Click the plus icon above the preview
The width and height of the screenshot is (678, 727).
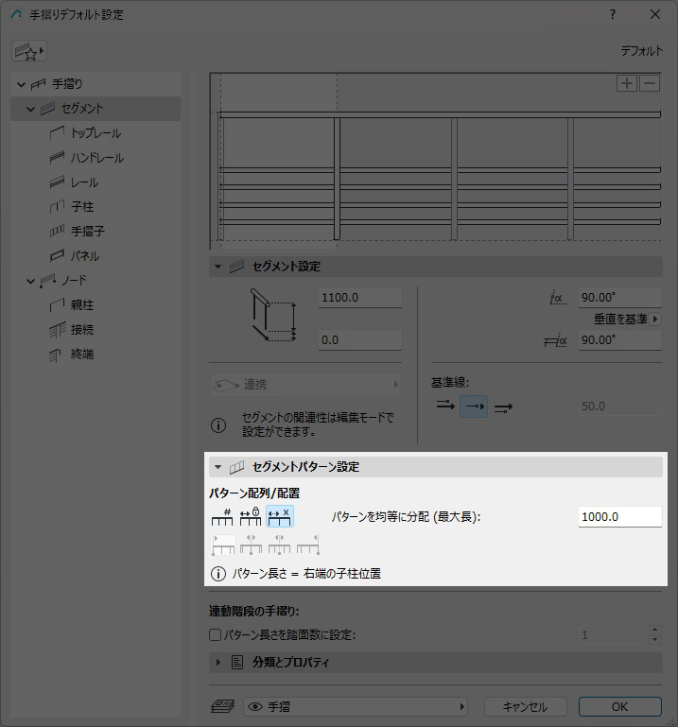(x=626, y=83)
